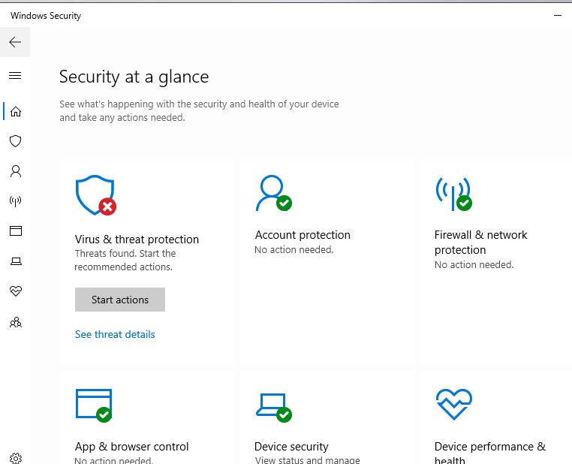Click the Device security laptop tile icon
572x464 pixels.
(x=273, y=408)
